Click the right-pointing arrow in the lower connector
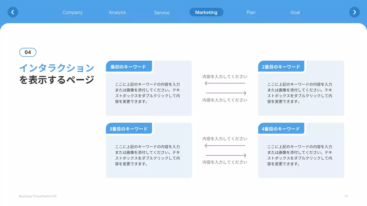Viewport: 367px width, 206px height. pos(225,155)
